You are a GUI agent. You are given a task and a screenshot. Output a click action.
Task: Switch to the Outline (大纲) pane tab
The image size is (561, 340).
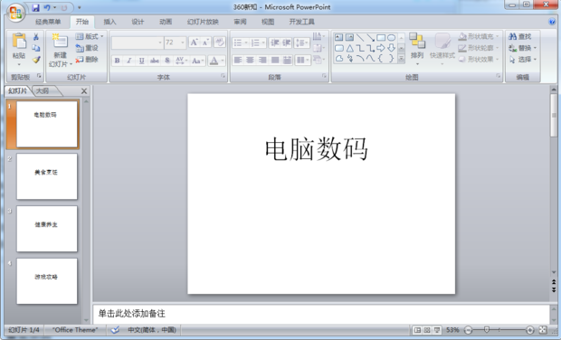(43, 91)
